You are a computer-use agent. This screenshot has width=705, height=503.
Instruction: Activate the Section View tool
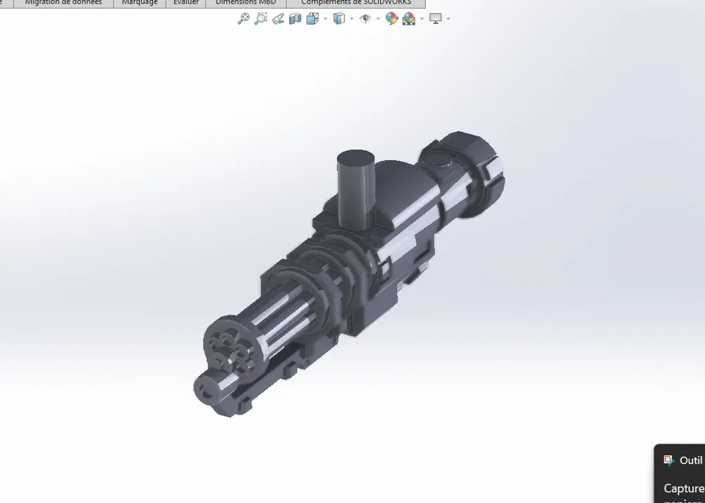coord(295,19)
